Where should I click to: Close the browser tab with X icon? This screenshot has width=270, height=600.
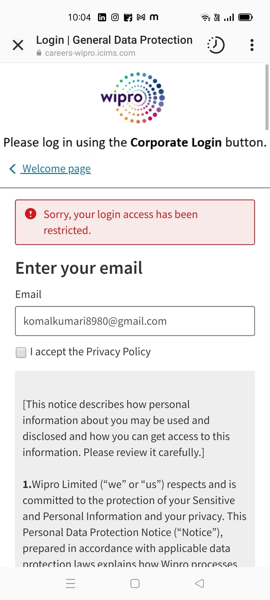coord(18,45)
